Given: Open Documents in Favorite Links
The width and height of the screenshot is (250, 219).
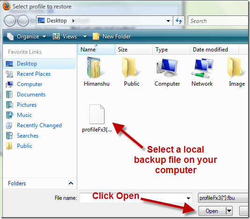Looking at the screenshot, I should 31,95.
